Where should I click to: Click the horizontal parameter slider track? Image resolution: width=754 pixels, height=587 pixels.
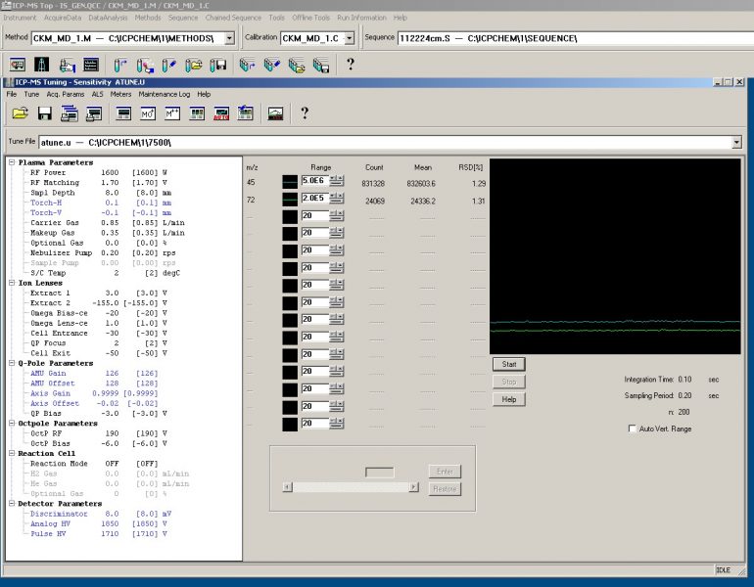[351, 487]
